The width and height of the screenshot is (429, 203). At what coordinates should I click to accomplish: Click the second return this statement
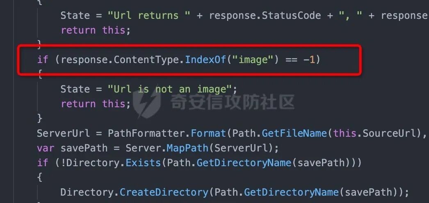(x=96, y=104)
